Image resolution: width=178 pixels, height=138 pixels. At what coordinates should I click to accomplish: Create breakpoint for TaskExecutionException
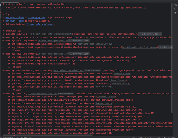tap(64, 34)
